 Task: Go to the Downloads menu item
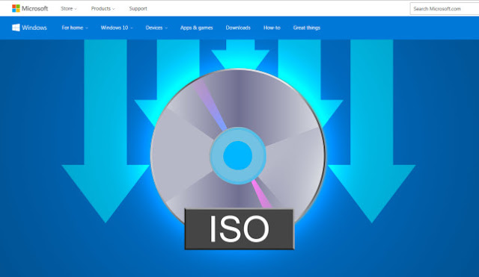(238, 28)
